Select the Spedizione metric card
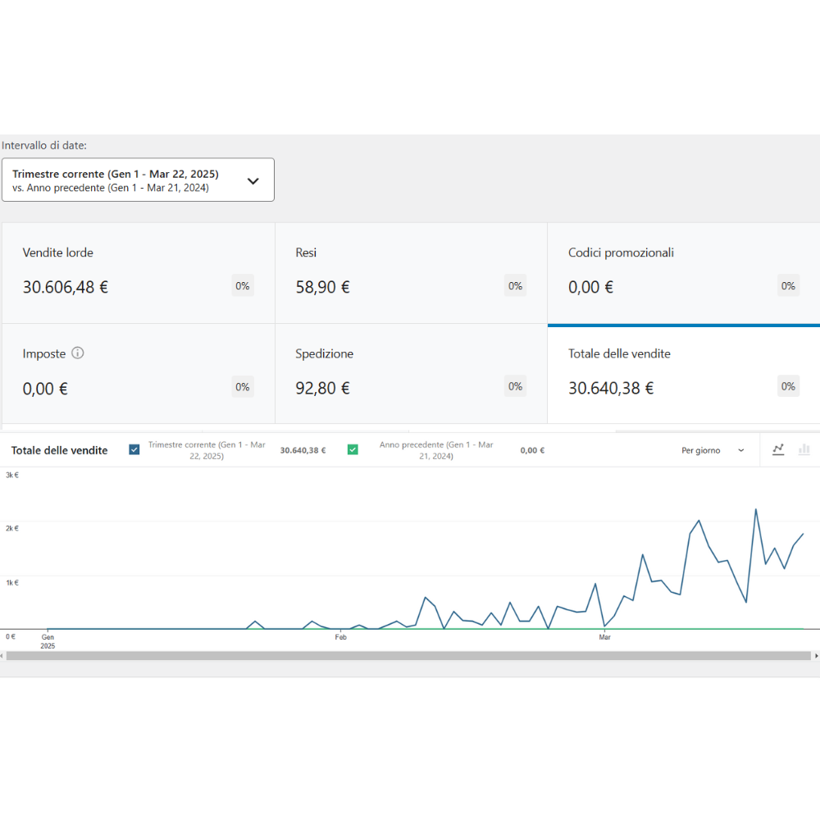 pos(410,373)
